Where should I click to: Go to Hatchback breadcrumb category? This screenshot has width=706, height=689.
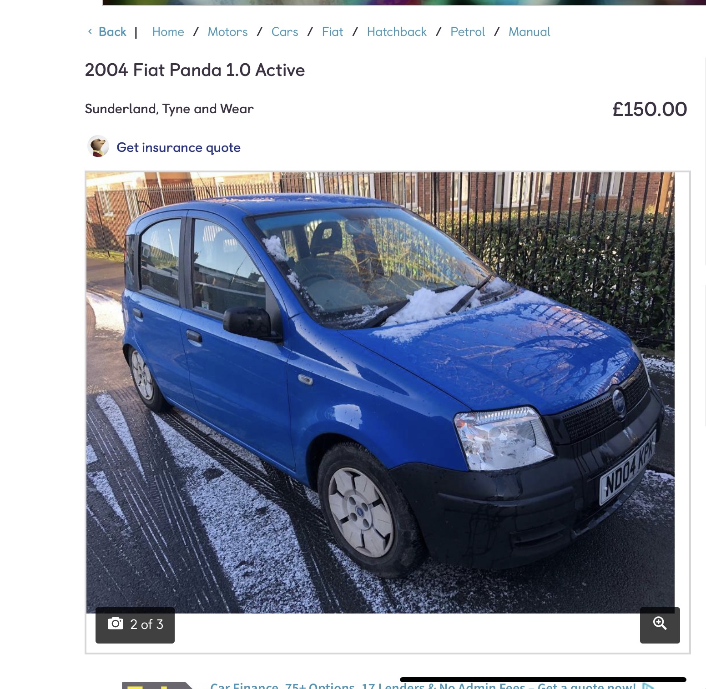pyautogui.click(x=397, y=32)
